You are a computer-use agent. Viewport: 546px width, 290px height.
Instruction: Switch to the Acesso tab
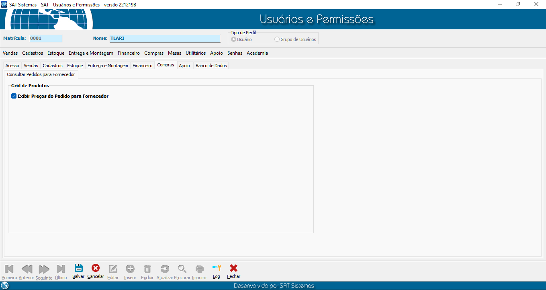[12, 66]
